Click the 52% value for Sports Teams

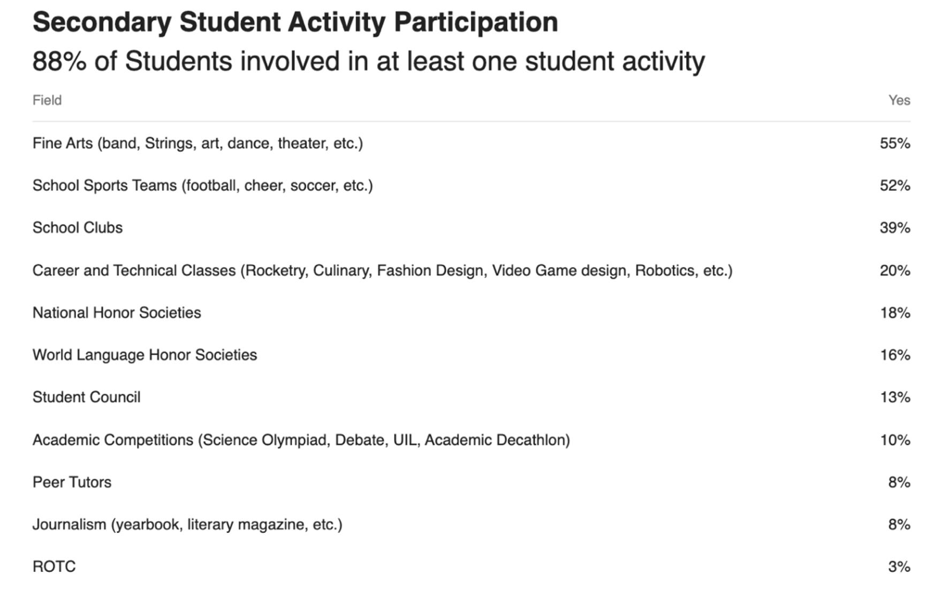click(x=895, y=186)
